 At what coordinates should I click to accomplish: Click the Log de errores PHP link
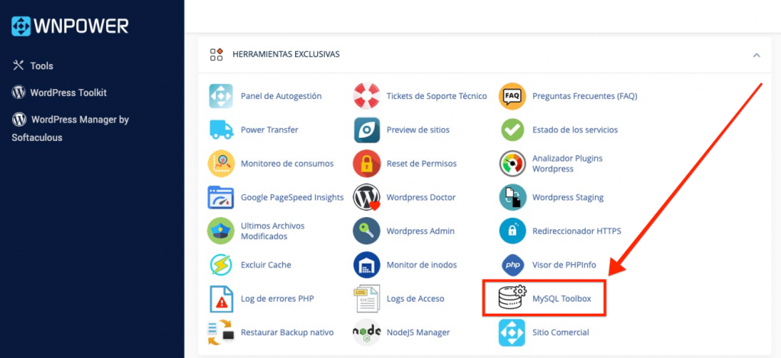click(278, 299)
